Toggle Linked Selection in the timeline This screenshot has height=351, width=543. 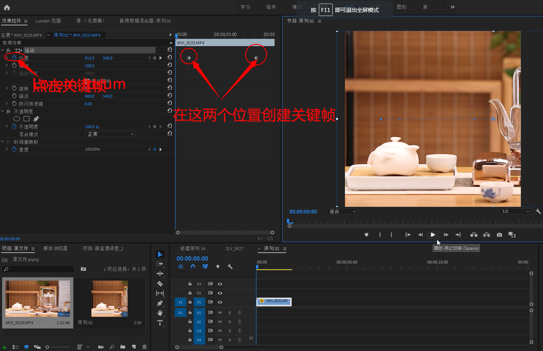click(205, 266)
